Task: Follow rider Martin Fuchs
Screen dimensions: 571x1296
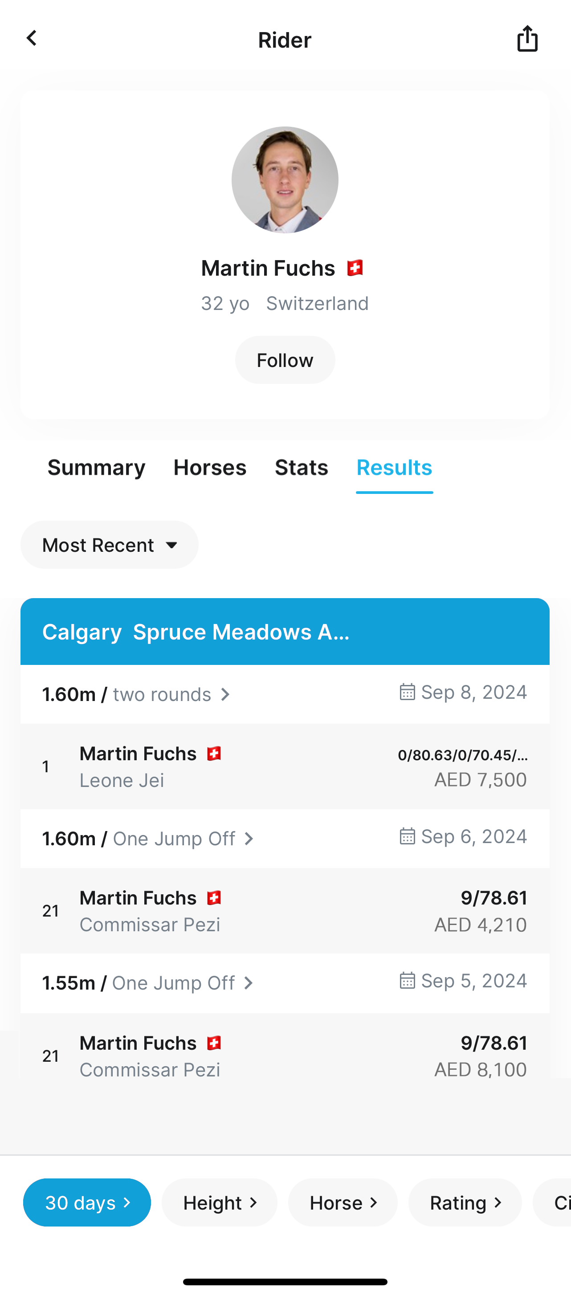Action: click(285, 360)
